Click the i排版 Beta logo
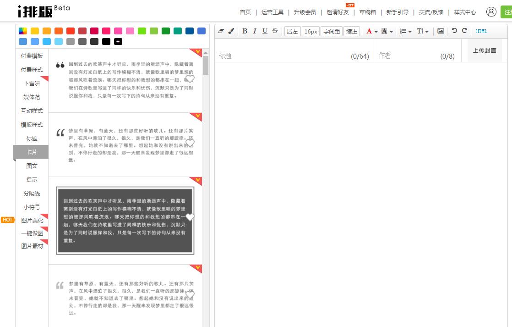Screen dimensions: 512x327 tap(44, 11)
